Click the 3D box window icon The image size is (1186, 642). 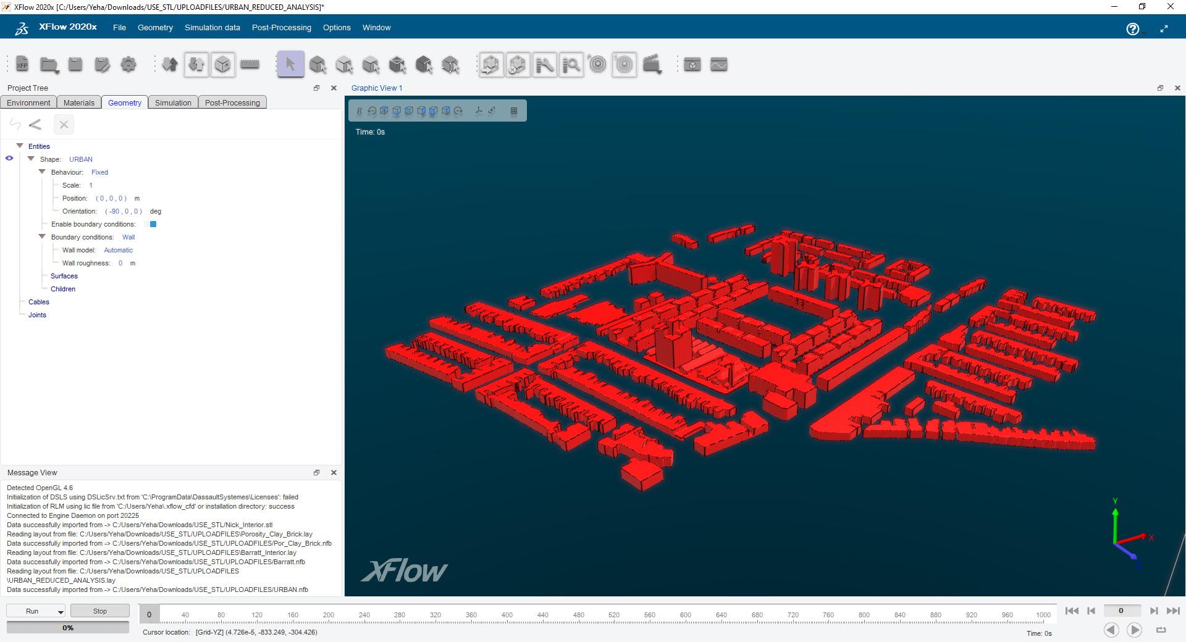[692, 64]
